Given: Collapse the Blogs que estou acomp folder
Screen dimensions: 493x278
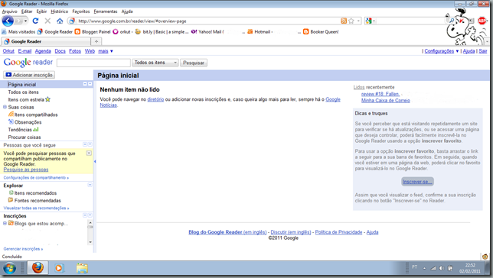Looking at the screenshot, I should point(5,224).
